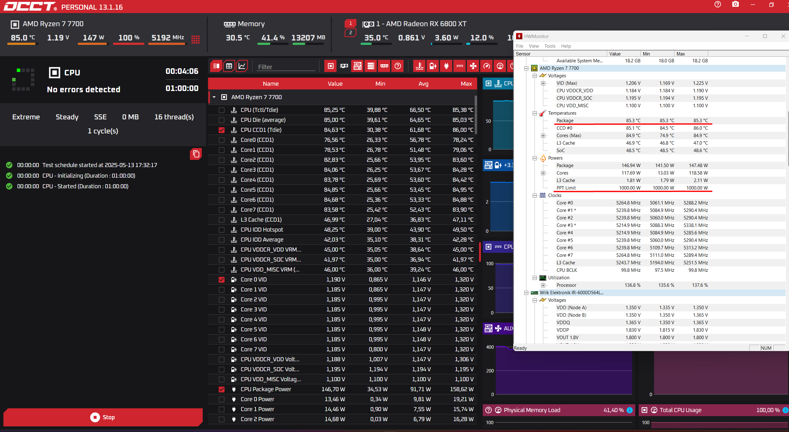789x432 pixels.
Task: Uncheck the CPU Package Power checkbox
Action: point(221,389)
